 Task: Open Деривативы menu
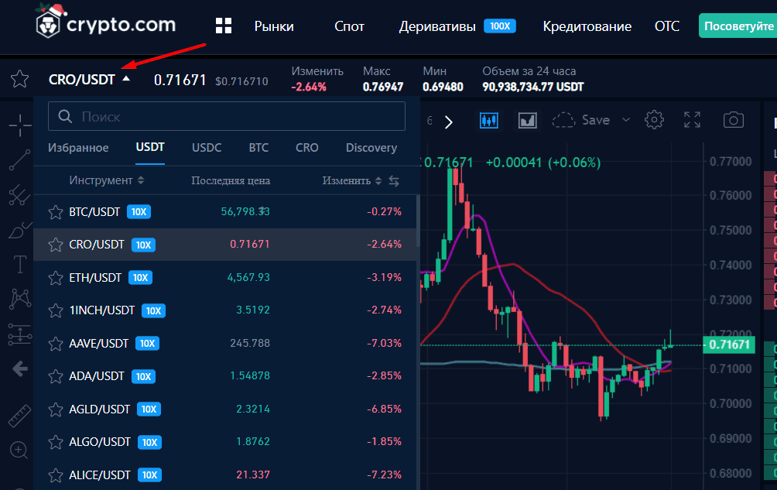coord(437,26)
